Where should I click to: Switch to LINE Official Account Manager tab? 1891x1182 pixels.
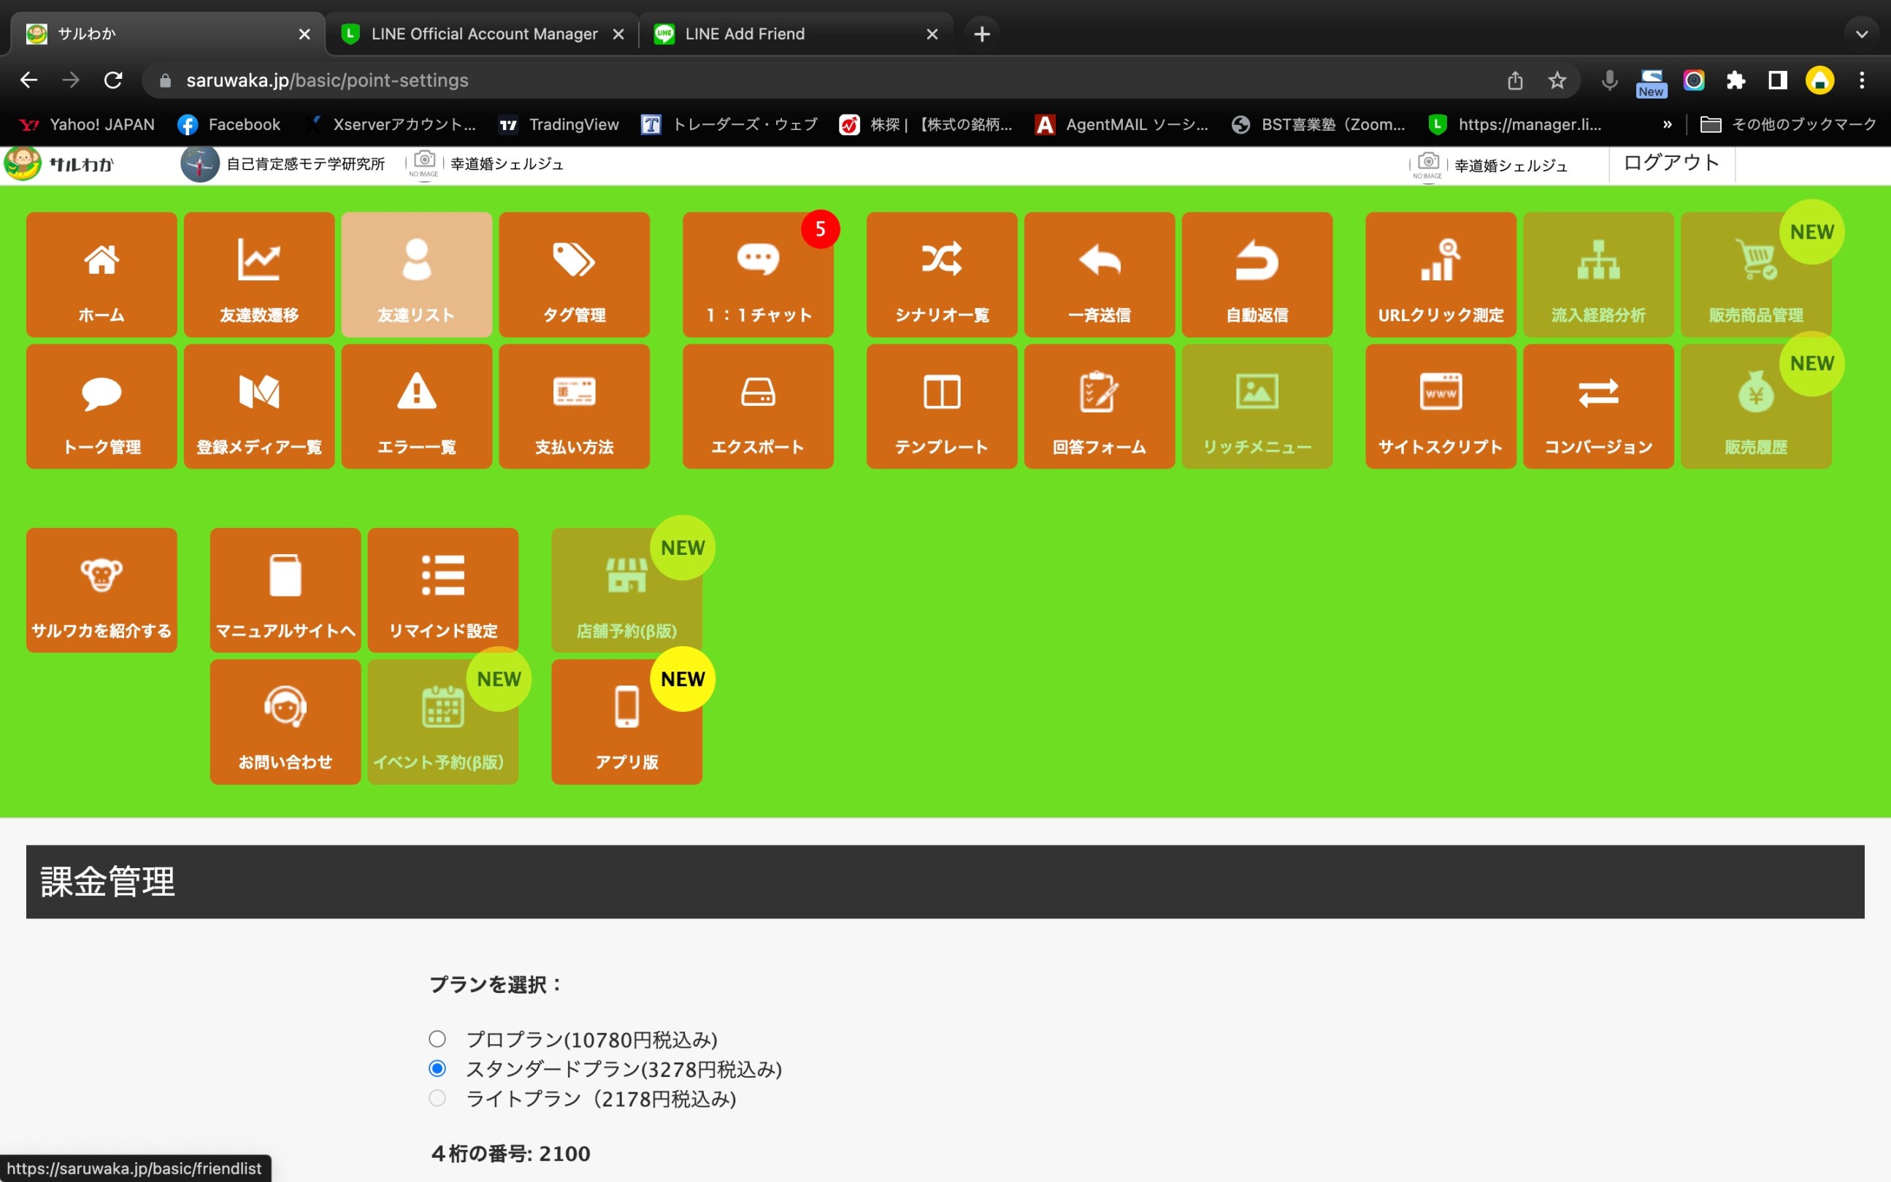(x=483, y=34)
